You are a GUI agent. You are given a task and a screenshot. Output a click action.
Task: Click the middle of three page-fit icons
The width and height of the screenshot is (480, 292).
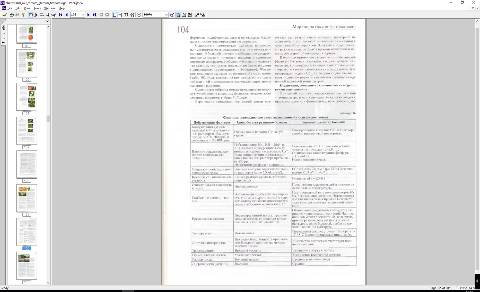(x=184, y=15)
